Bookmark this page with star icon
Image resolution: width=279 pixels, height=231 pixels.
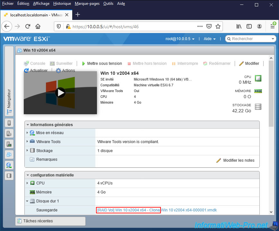click(218, 26)
